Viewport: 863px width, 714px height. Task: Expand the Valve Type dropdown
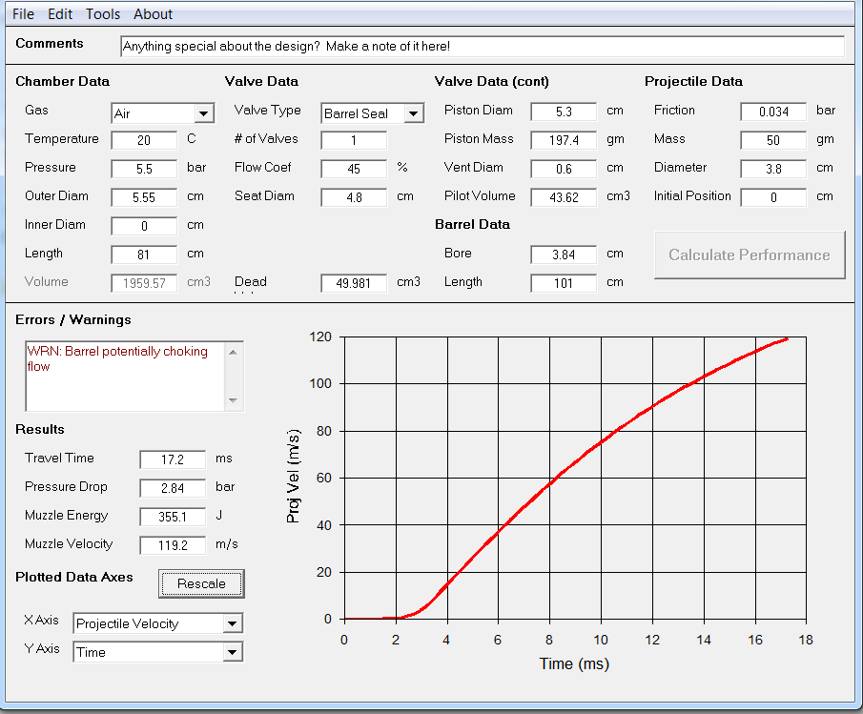pyautogui.click(x=413, y=113)
